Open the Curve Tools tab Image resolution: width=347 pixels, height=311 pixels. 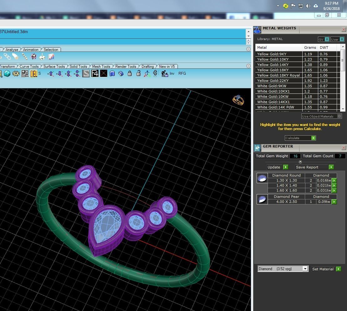click(x=29, y=66)
